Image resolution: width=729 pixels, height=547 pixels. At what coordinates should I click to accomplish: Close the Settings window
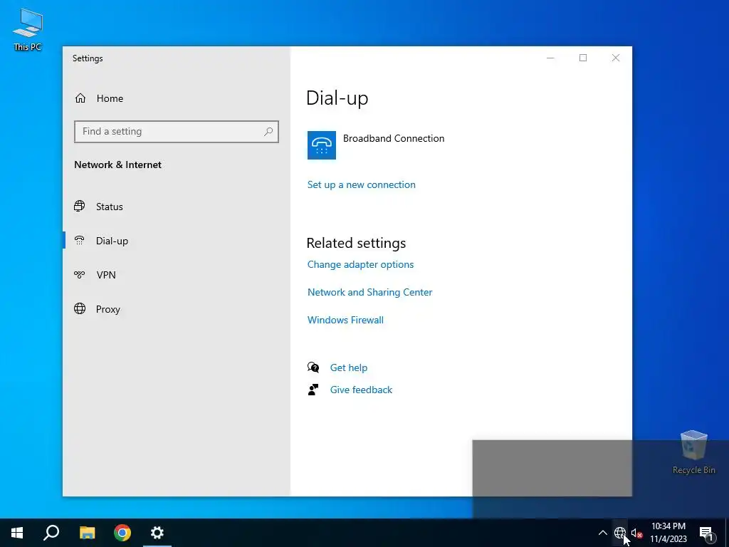[x=616, y=58]
